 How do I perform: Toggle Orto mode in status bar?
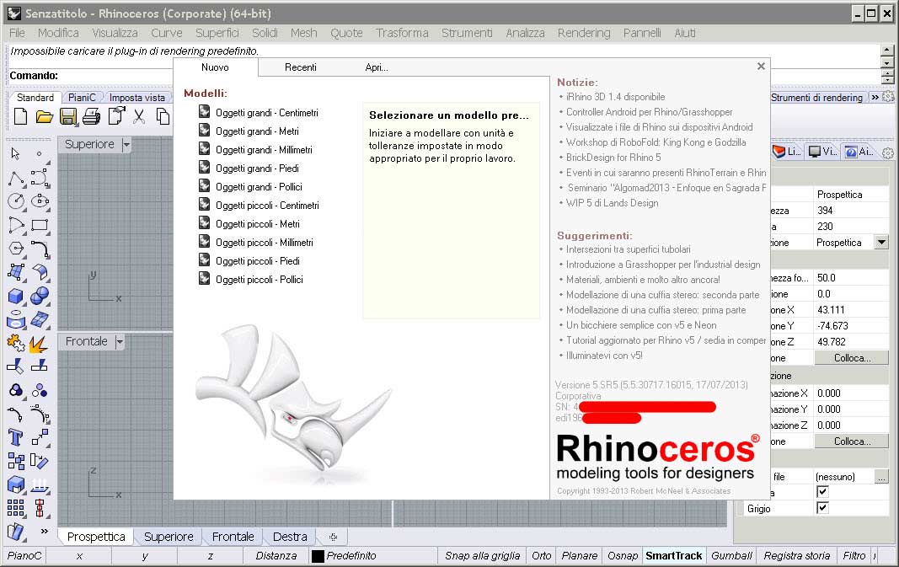pos(541,555)
